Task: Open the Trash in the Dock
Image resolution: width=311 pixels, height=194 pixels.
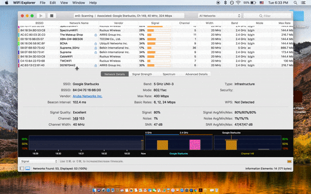Action: pos(217,190)
